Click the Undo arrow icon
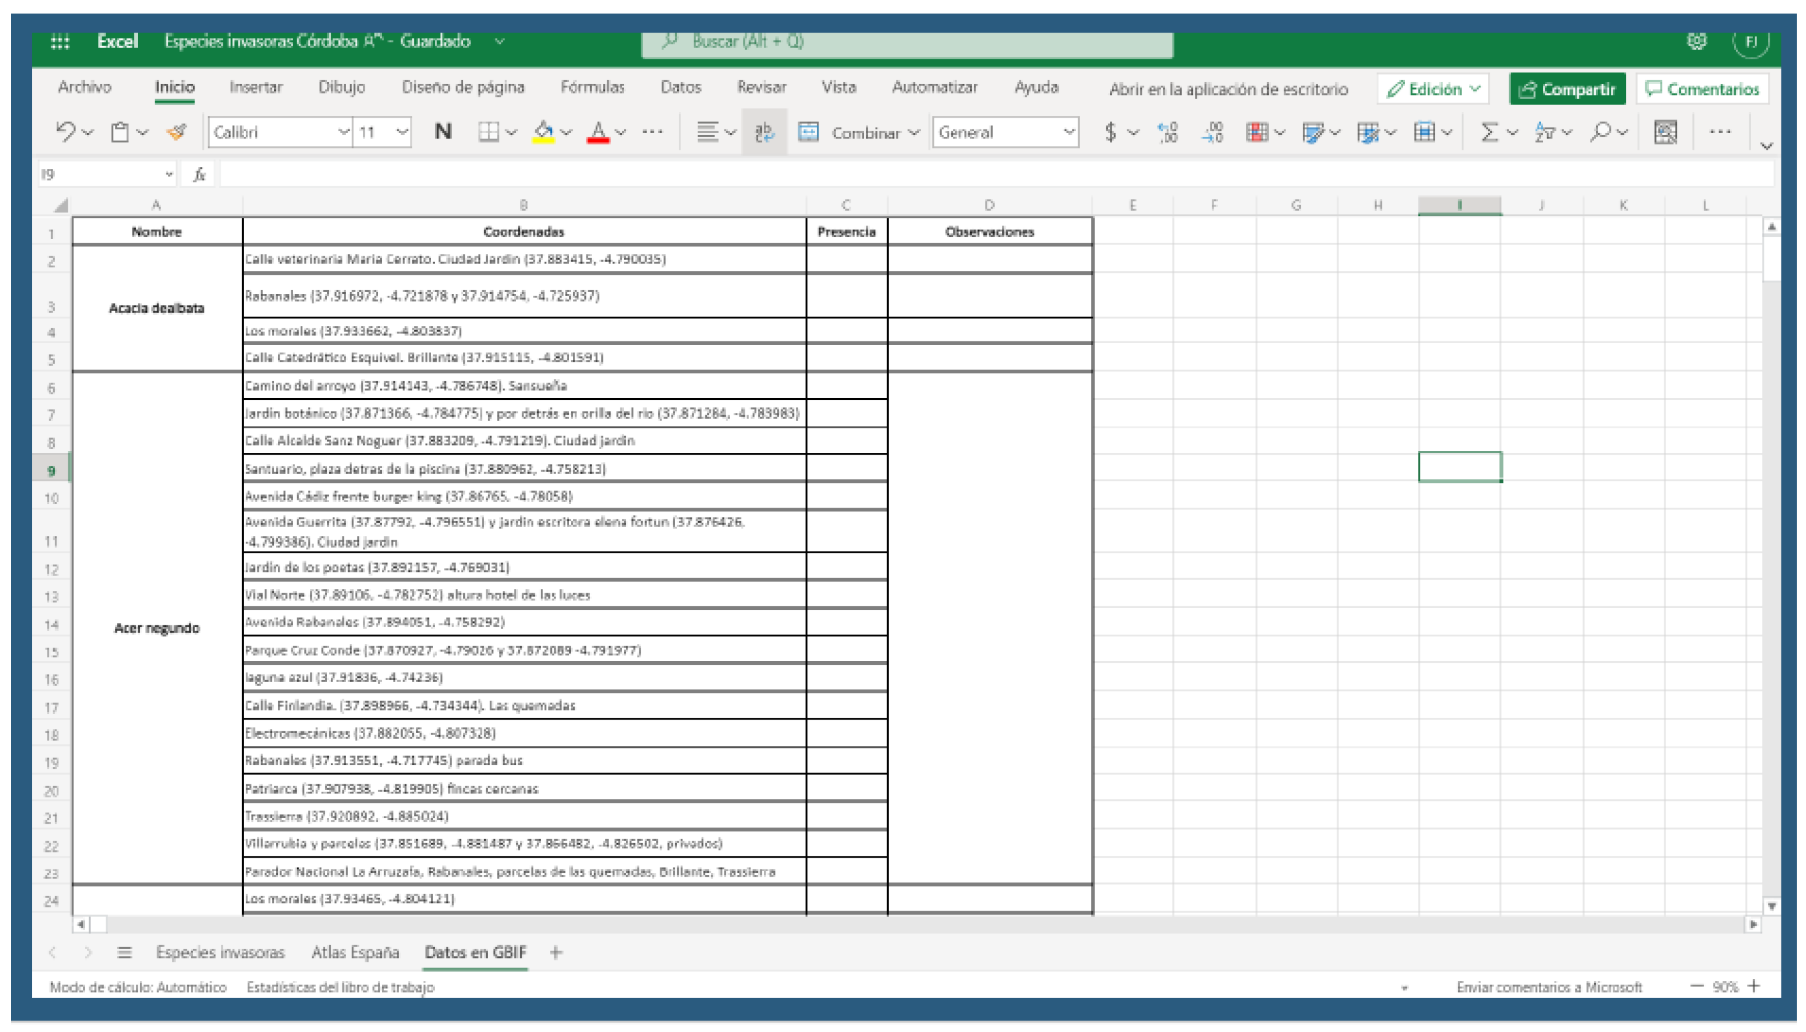This screenshot has height=1032, width=1806. coord(65,132)
